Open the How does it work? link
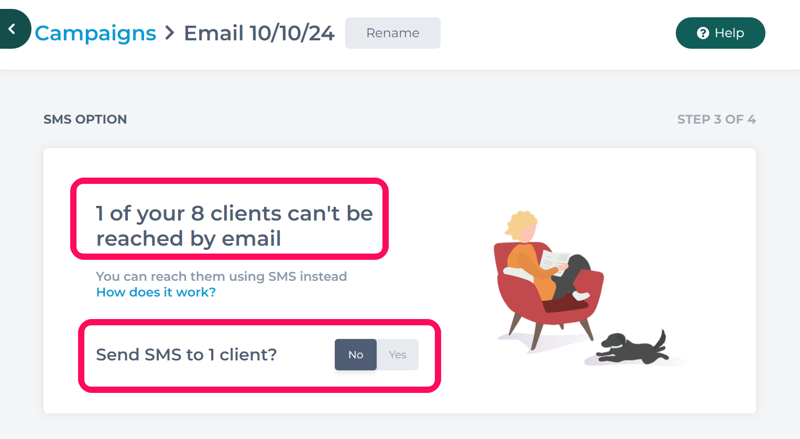Image resolution: width=800 pixels, height=439 pixels. pyautogui.click(x=156, y=292)
